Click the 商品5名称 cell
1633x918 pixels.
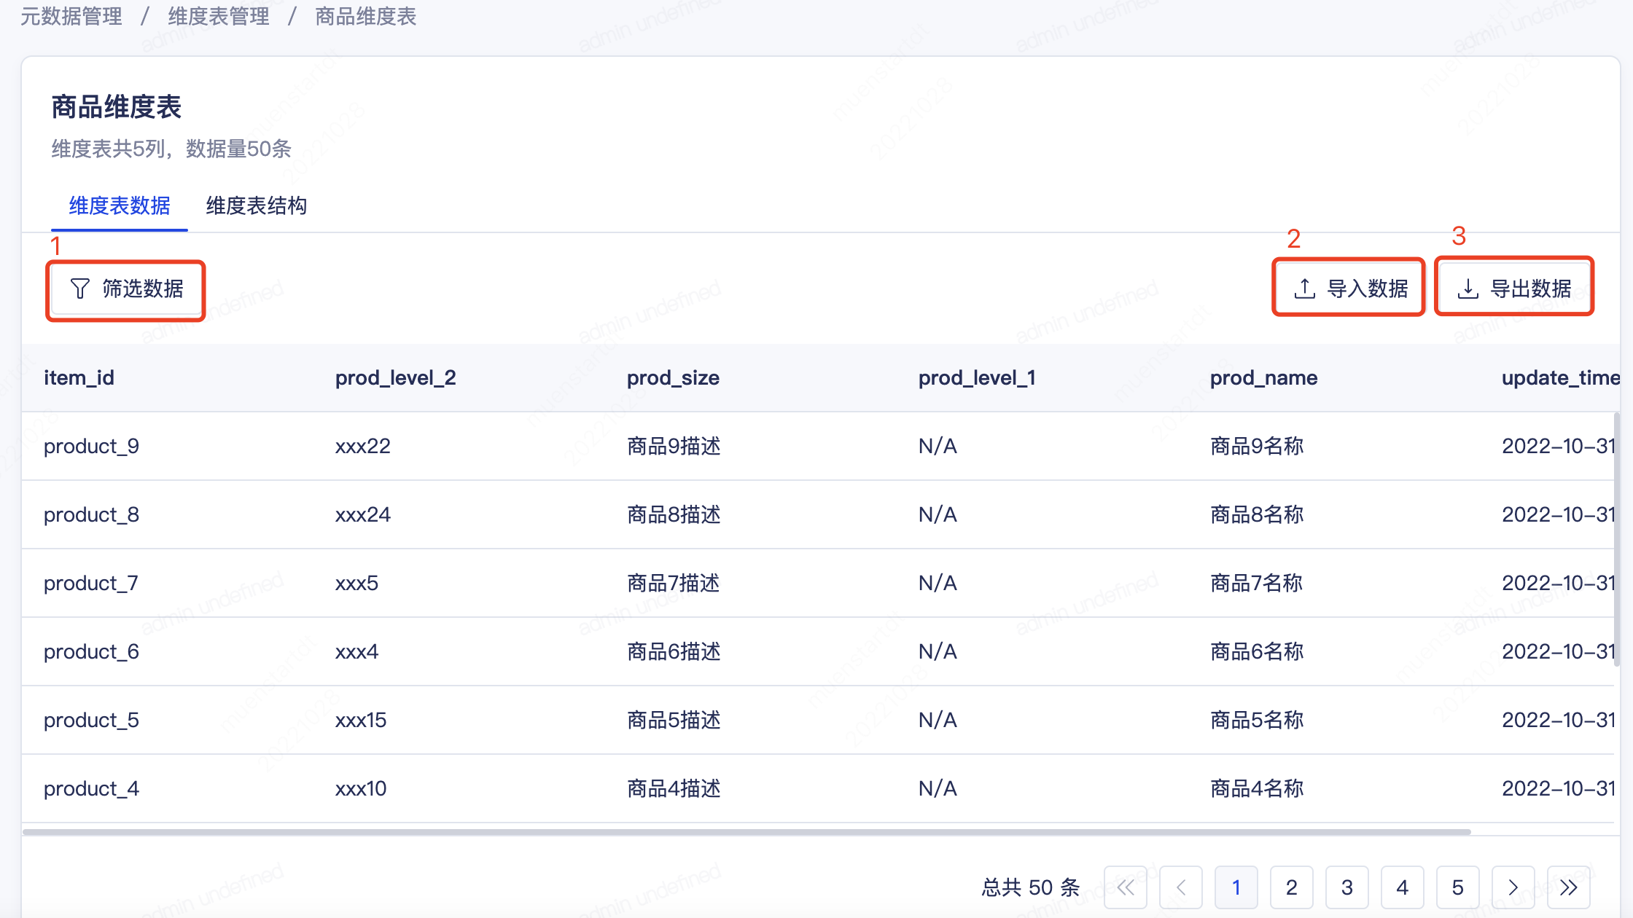(1257, 720)
